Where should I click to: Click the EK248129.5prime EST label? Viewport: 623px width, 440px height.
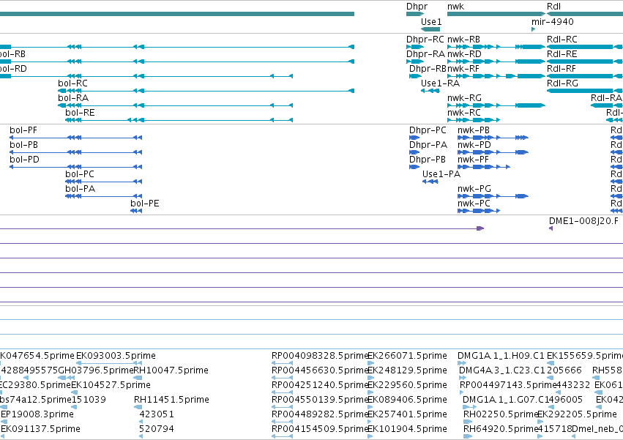[407, 370]
